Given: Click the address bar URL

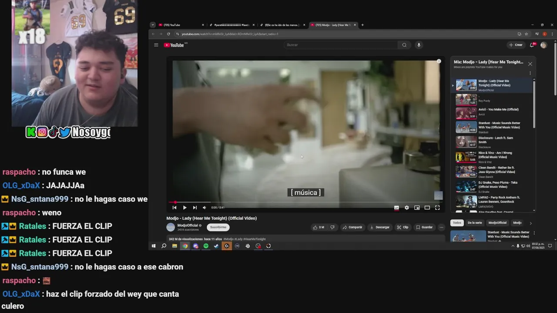Looking at the screenshot, I should [x=230, y=34].
